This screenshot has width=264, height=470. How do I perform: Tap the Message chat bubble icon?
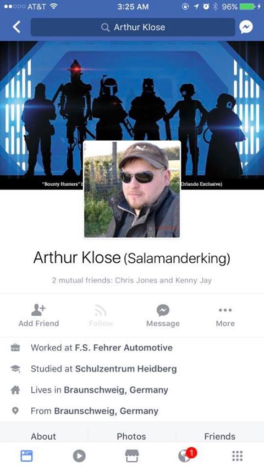163,310
